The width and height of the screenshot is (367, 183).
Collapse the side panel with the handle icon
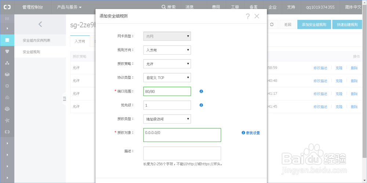tap(64, 98)
